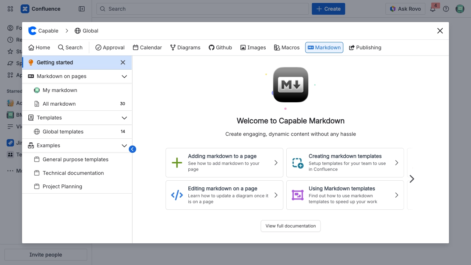The width and height of the screenshot is (471, 265).
Task: Select the Markdown tab
Action: pyautogui.click(x=324, y=47)
